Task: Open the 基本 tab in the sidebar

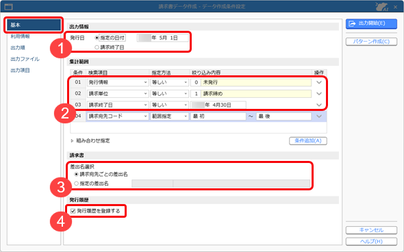Action: [34, 25]
